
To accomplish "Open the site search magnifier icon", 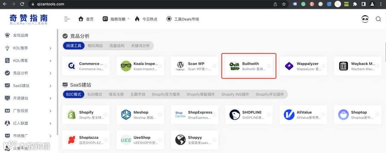I will click(x=378, y=19).
